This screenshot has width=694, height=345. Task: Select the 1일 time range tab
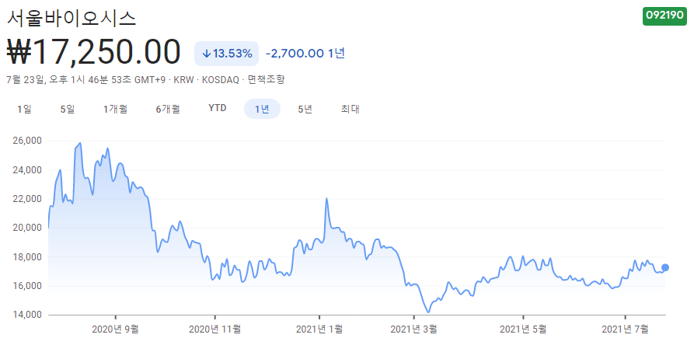point(24,110)
